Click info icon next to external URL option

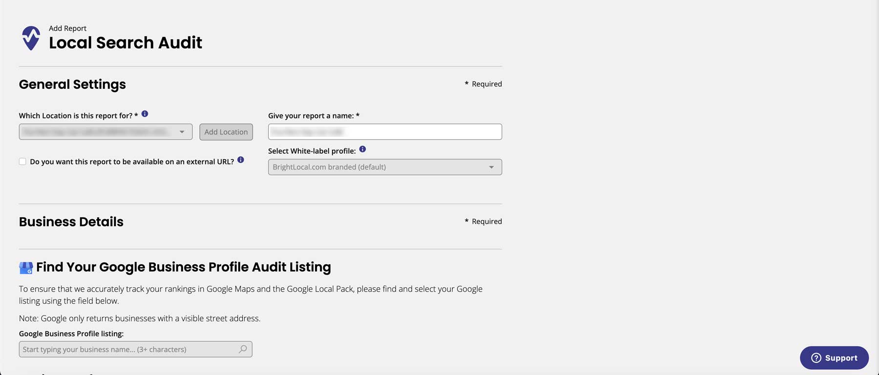[241, 160]
